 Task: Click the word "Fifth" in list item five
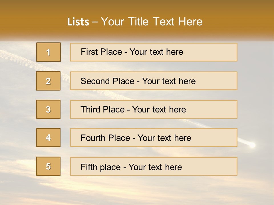pos(89,167)
